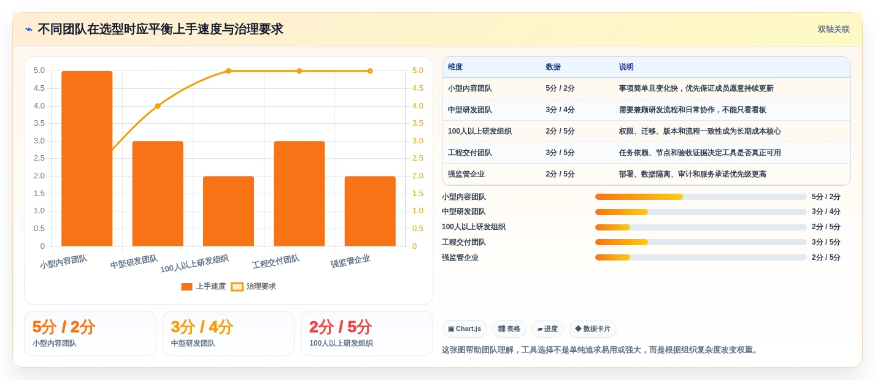Select the 工程交付团队 table row name
This screenshot has height=380, width=875.
(x=470, y=153)
